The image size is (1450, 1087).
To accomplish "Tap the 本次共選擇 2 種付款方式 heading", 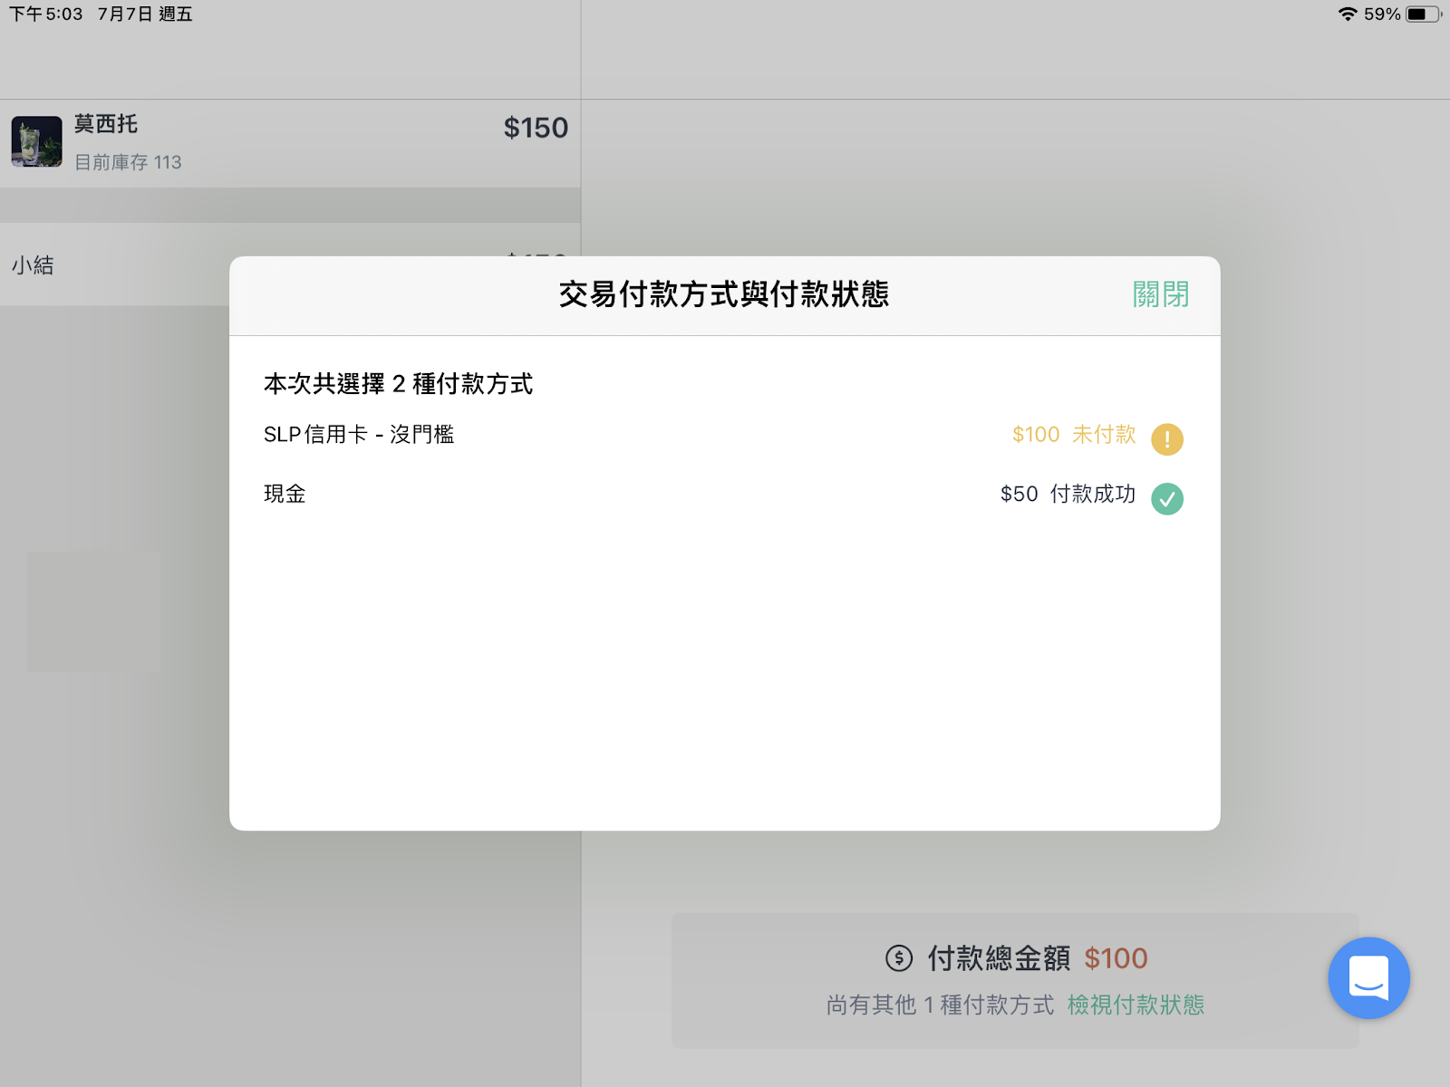I will pos(399,384).
